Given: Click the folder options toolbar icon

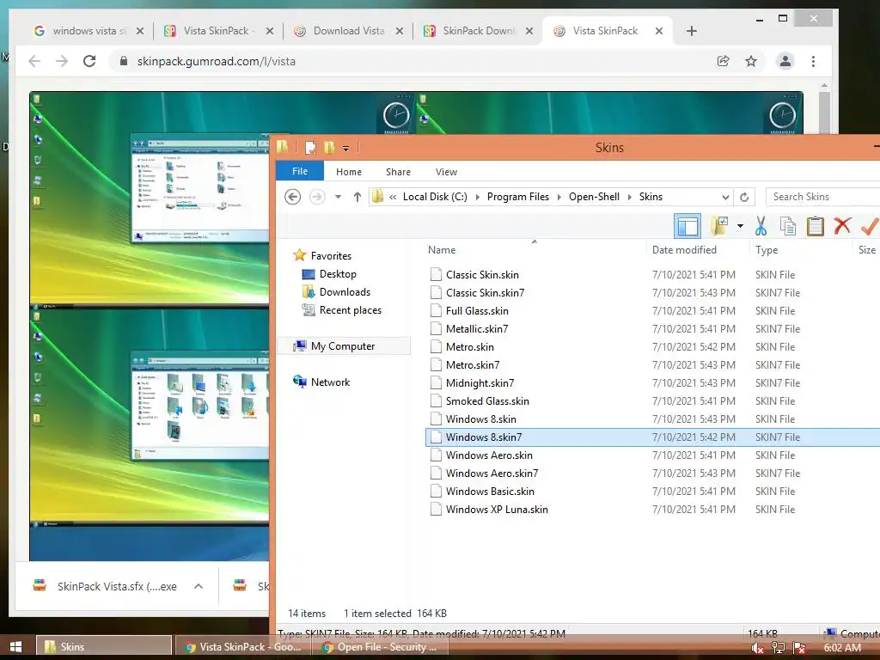Looking at the screenshot, I should pyautogui.click(x=719, y=226).
